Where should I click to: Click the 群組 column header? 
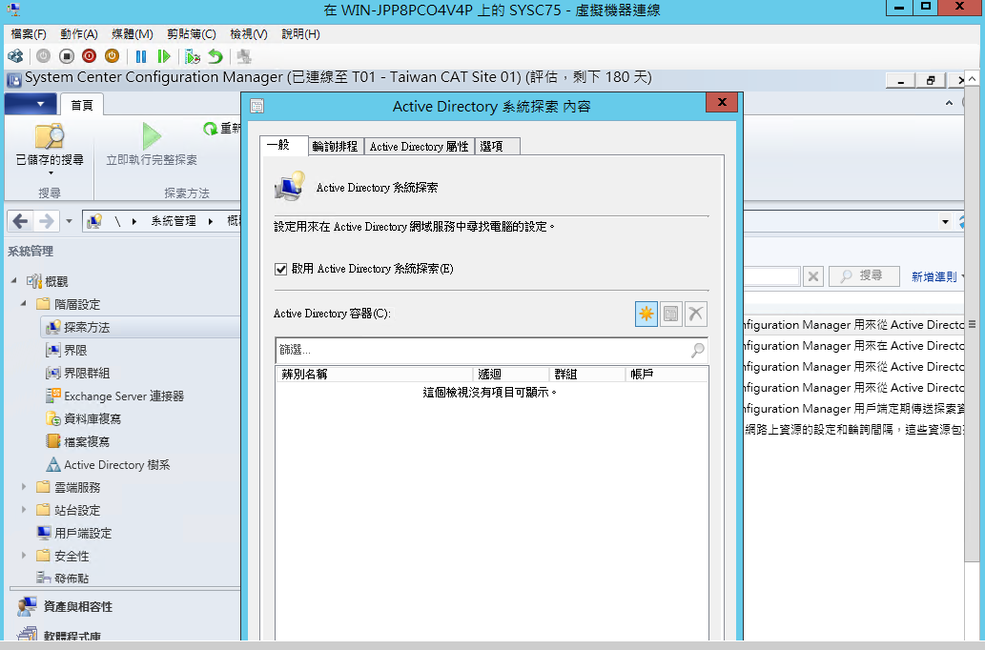(x=587, y=375)
